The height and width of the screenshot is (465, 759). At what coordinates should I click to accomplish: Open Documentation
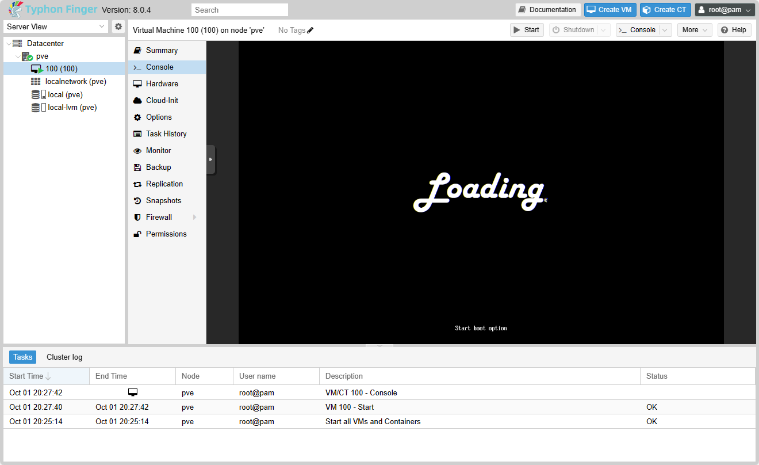coord(547,10)
